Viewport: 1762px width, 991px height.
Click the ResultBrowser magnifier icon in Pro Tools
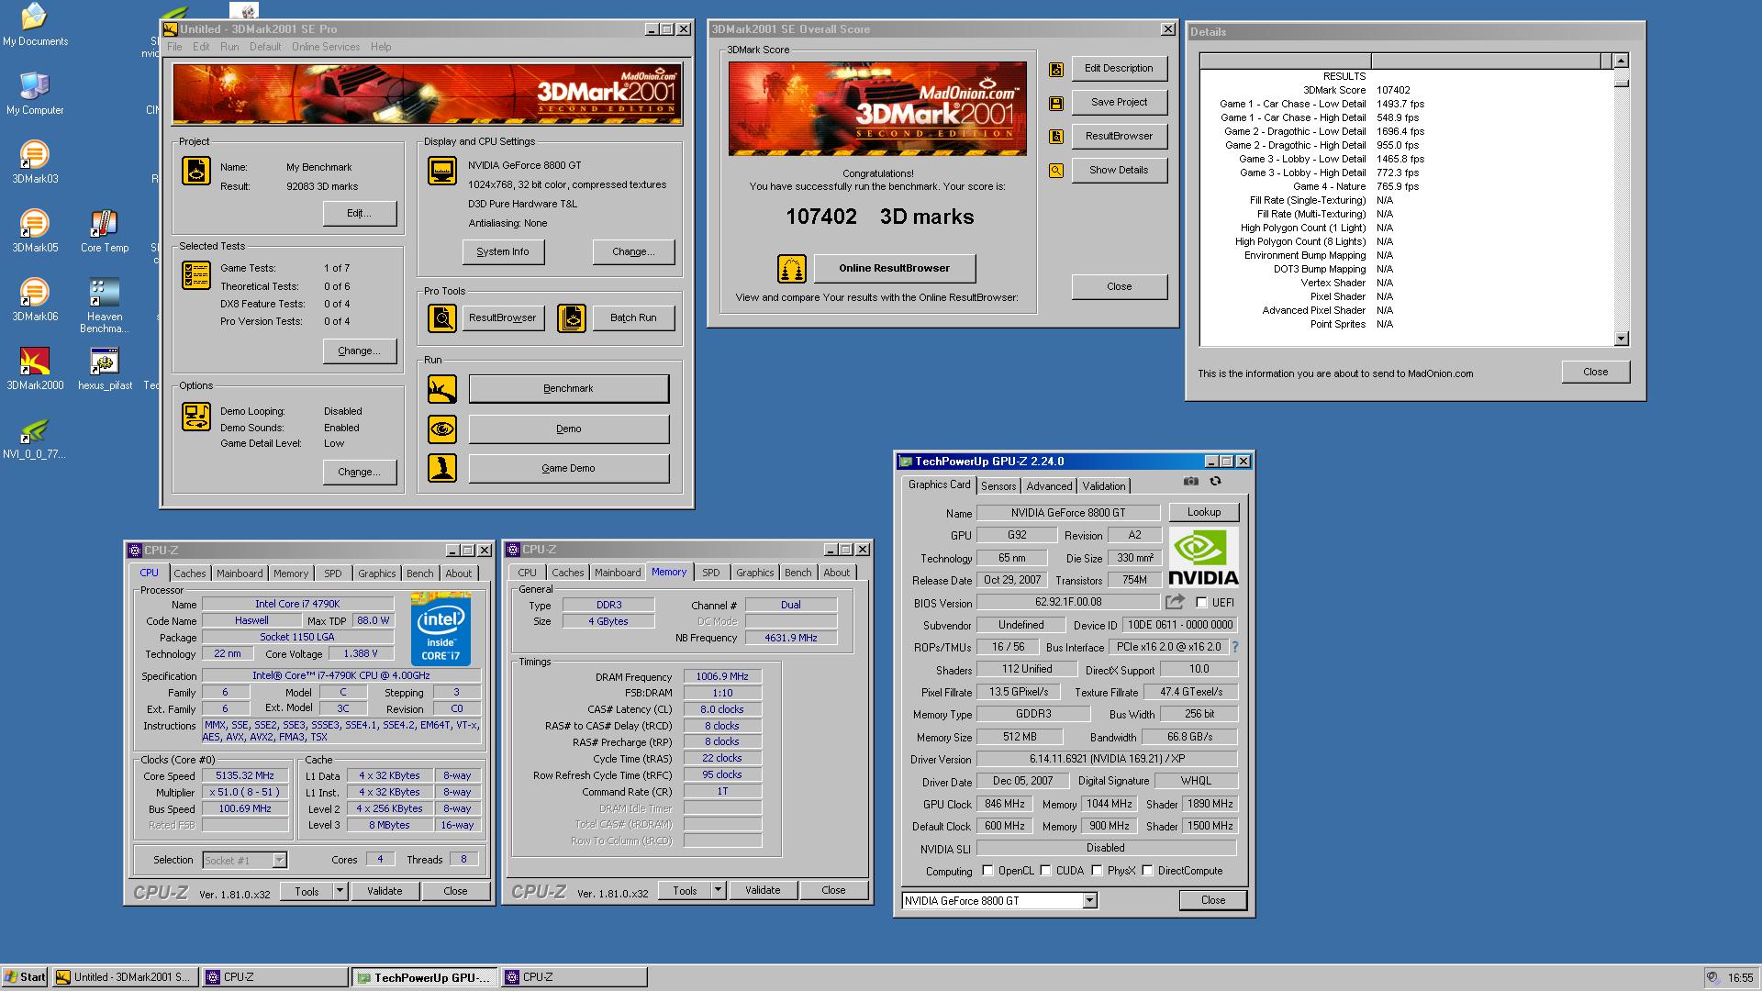[442, 318]
